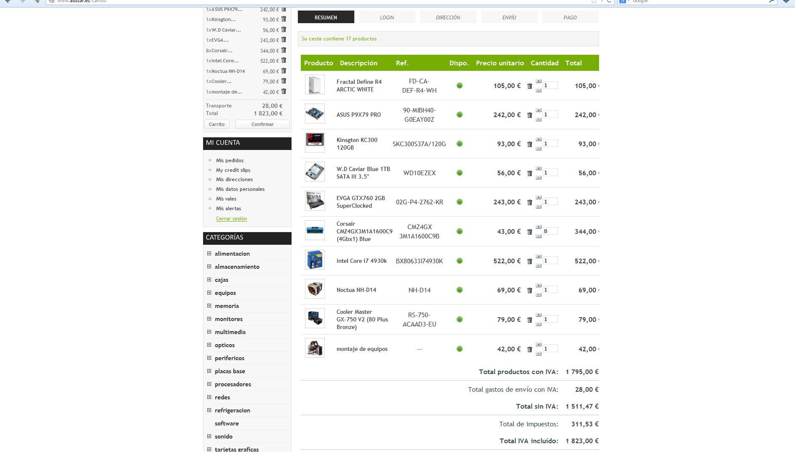Increase quantity of Corsair 4GB memory
This screenshot has height=452, width=795.
538,227
